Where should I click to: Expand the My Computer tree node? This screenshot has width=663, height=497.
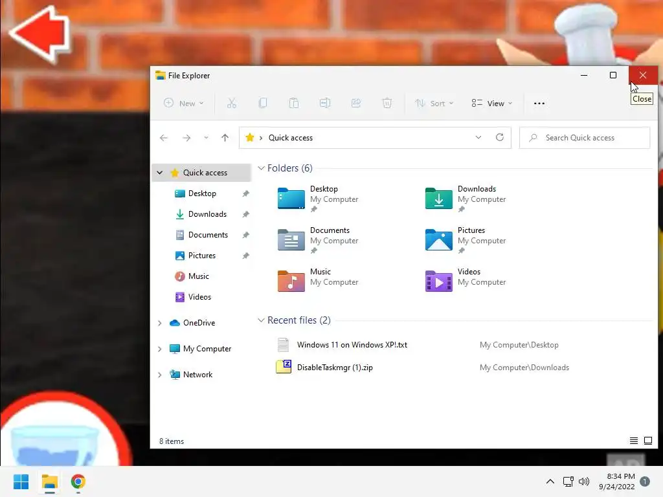pos(159,349)
